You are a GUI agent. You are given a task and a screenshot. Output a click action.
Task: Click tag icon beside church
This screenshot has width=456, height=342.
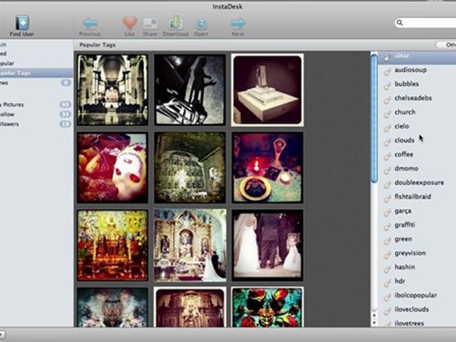(387, 114)
